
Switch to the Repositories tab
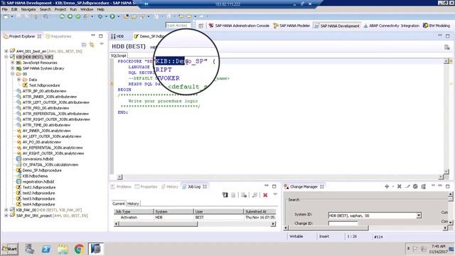pyautogui.click(x=58, y=36)
